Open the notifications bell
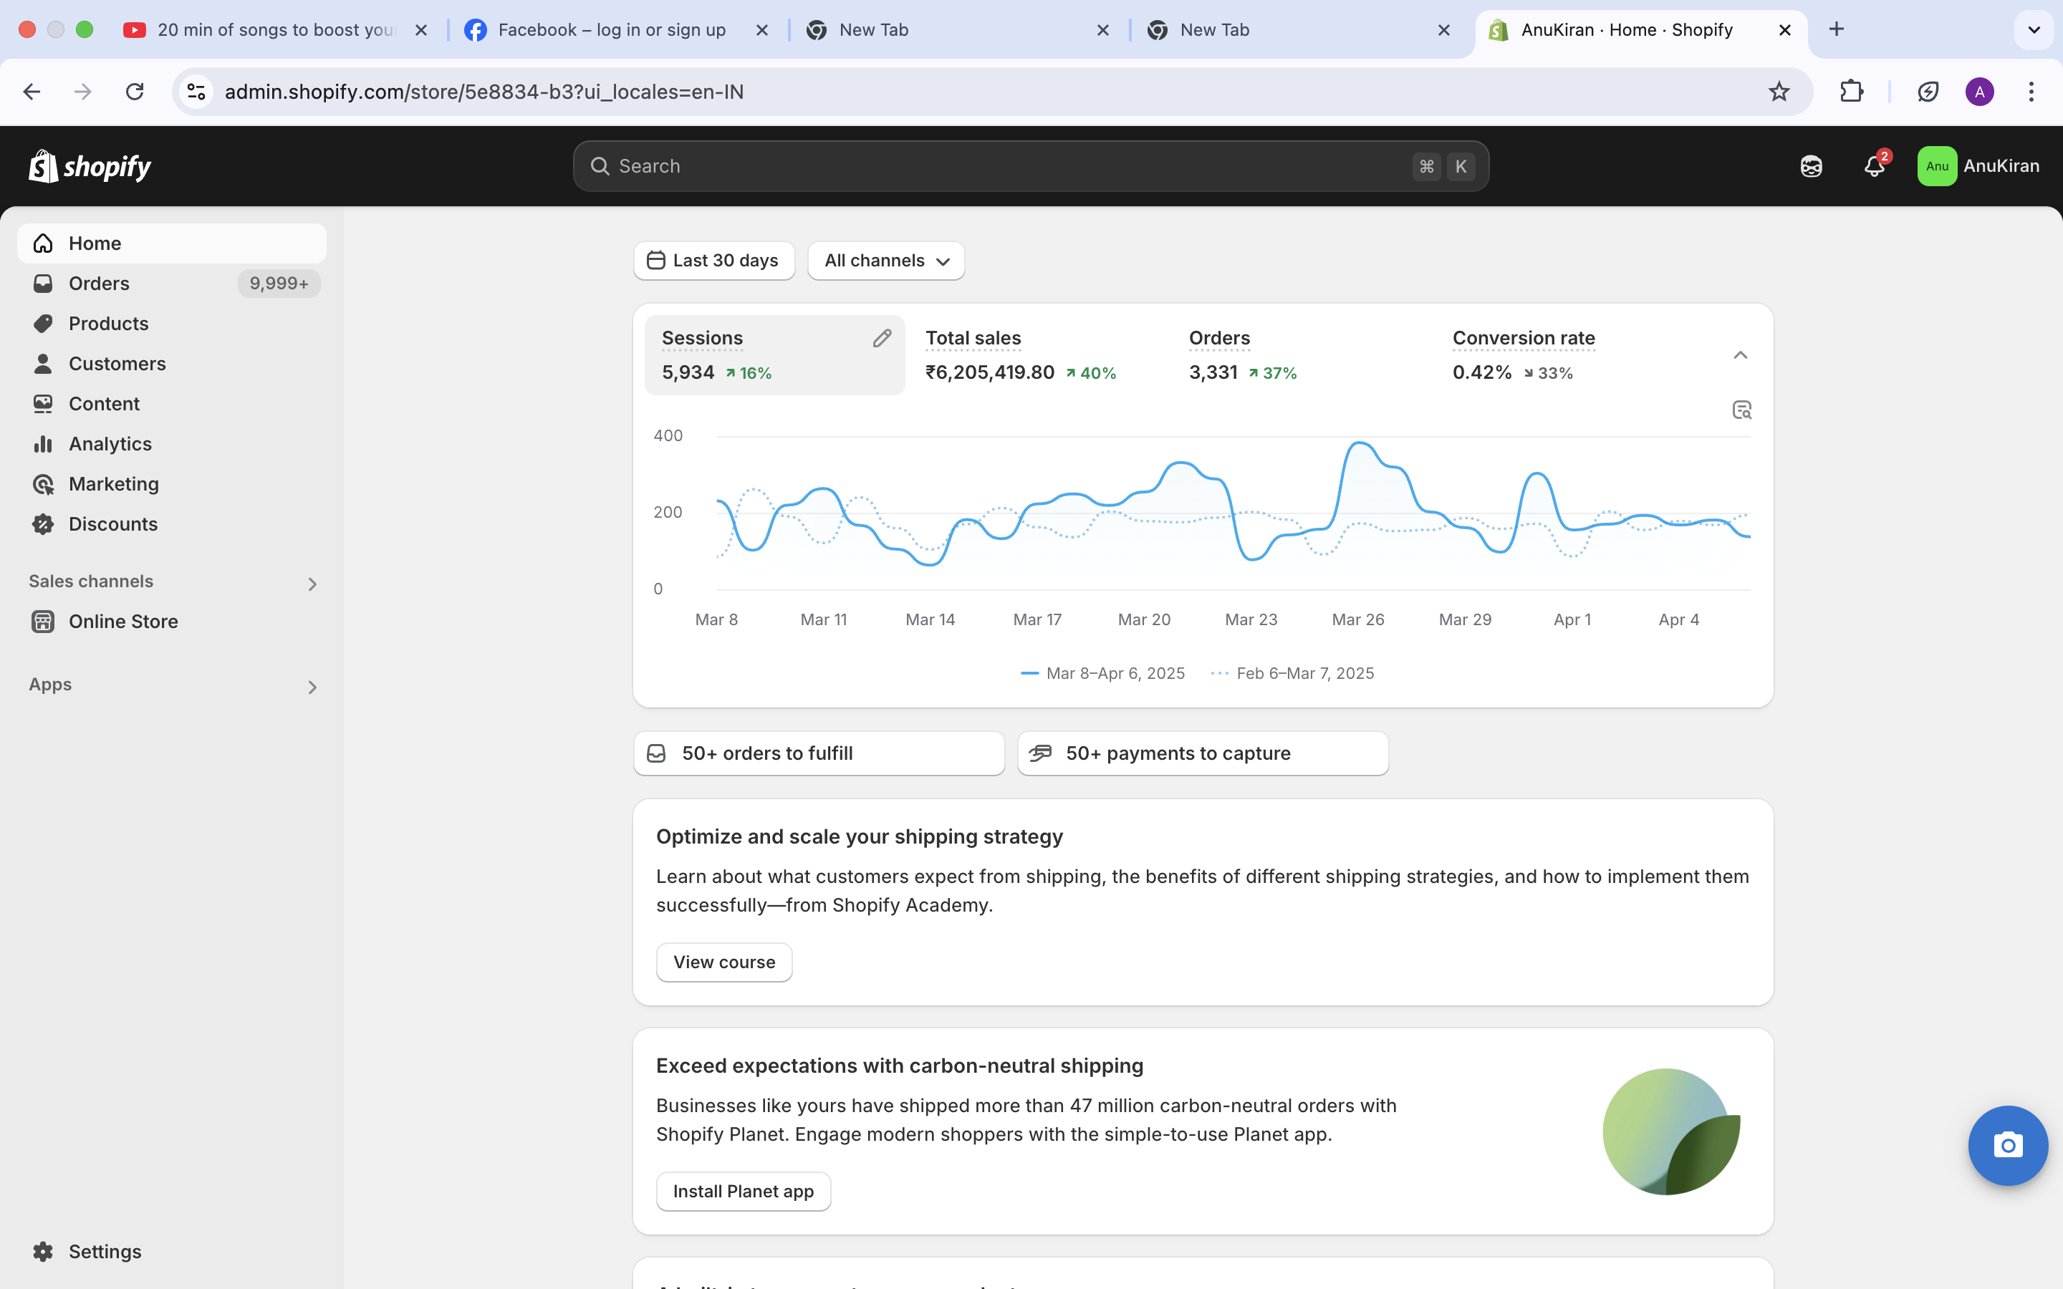 pos(1875,166)
